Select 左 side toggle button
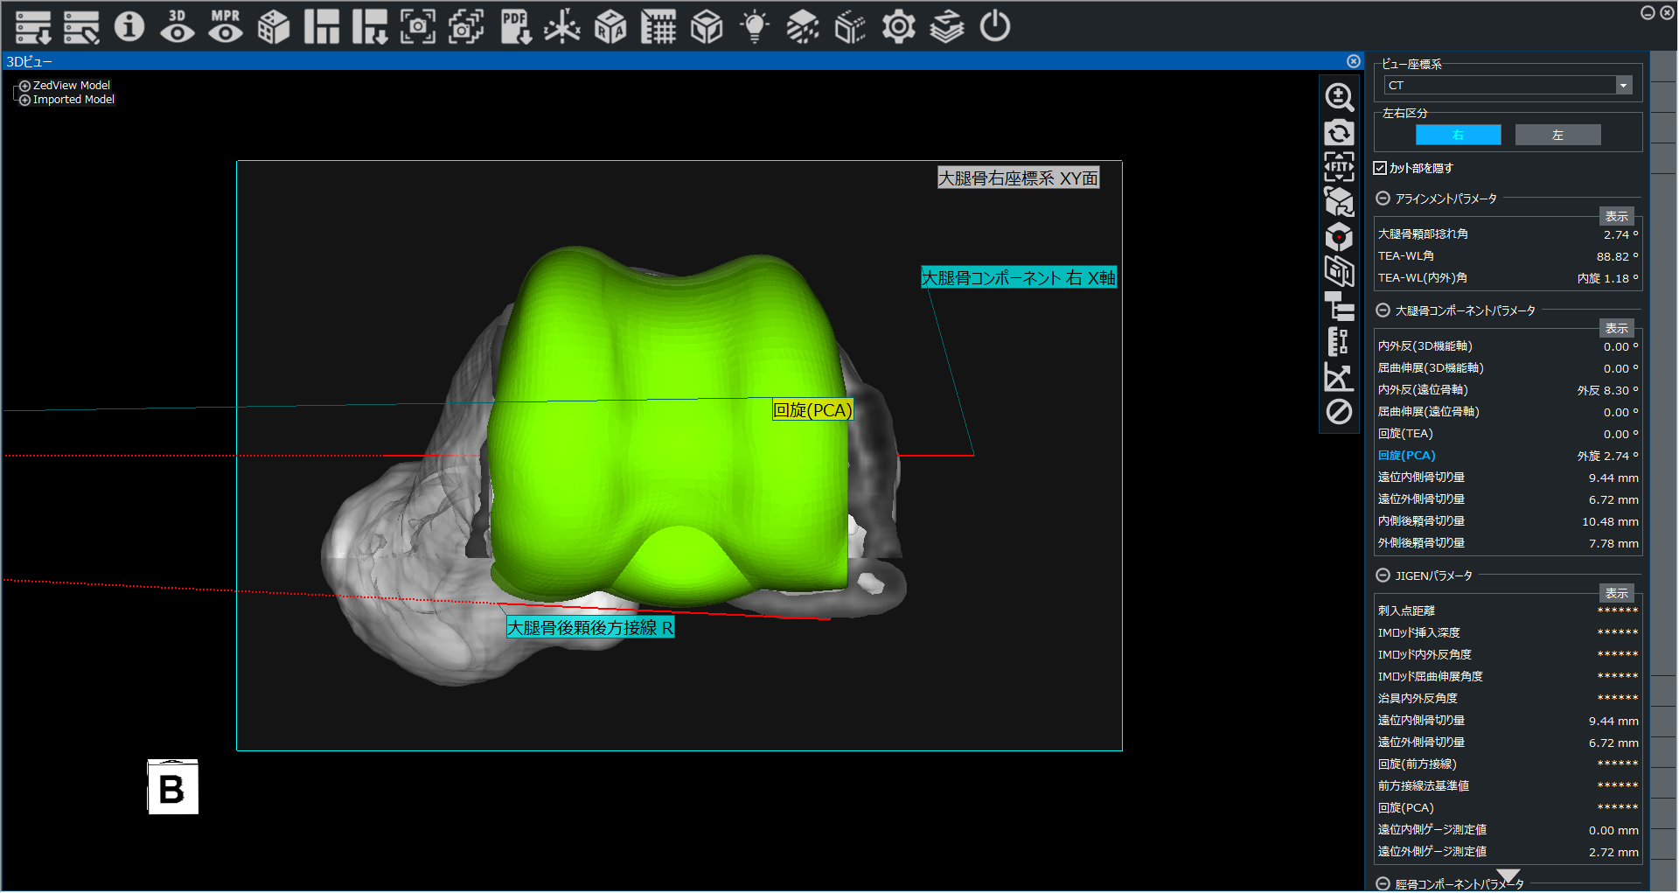The width and height of the screenshot is (1679, 893). pos(1557,135)
